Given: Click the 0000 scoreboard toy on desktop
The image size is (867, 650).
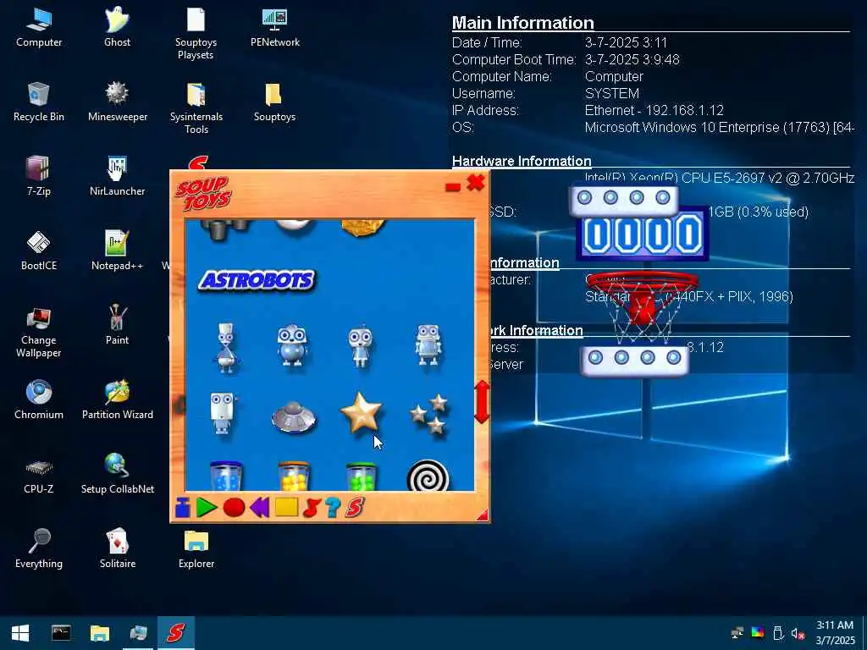Looking at the screenshot, I should [643, 235].
